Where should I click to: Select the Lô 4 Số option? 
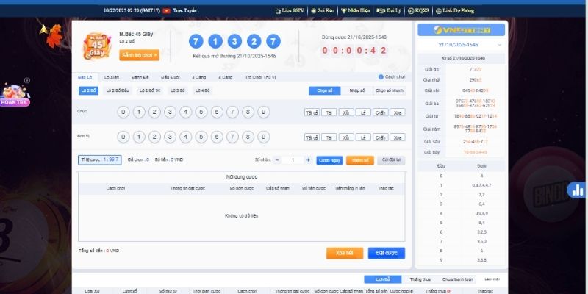203,90
